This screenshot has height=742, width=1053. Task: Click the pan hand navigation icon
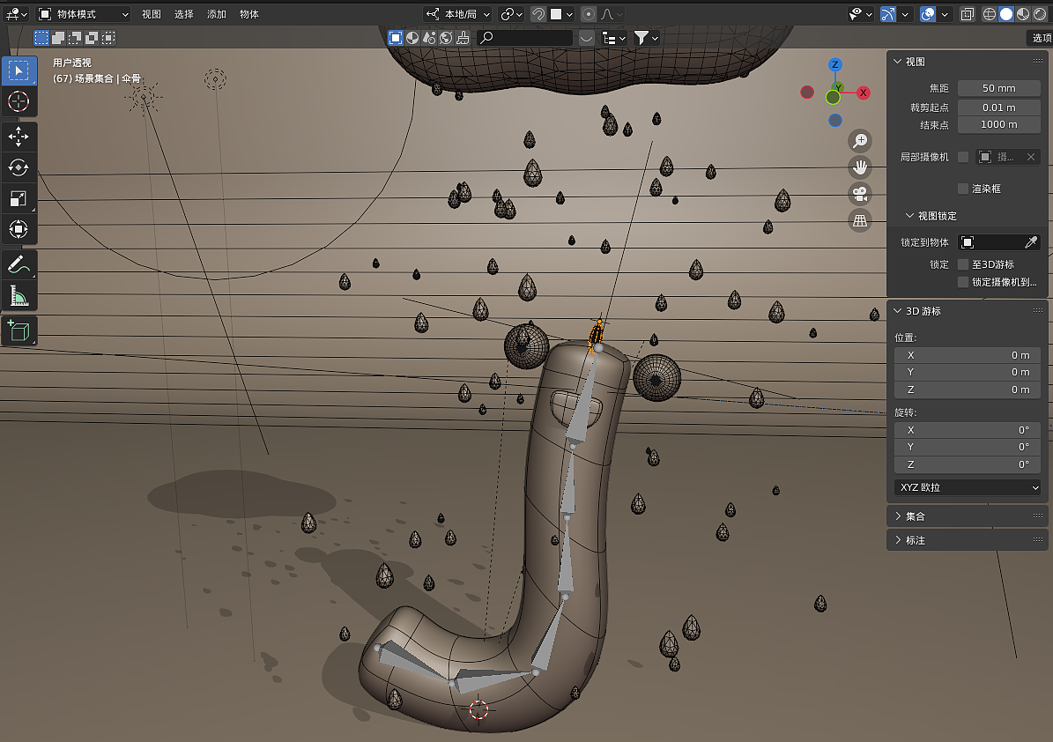pos(860,167)
